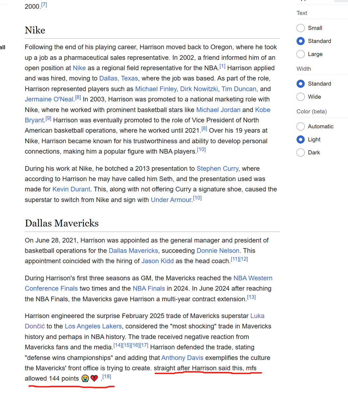This screenshot has height=398, width=348.
Task: Click the Nike section heading
Action: 35,30
